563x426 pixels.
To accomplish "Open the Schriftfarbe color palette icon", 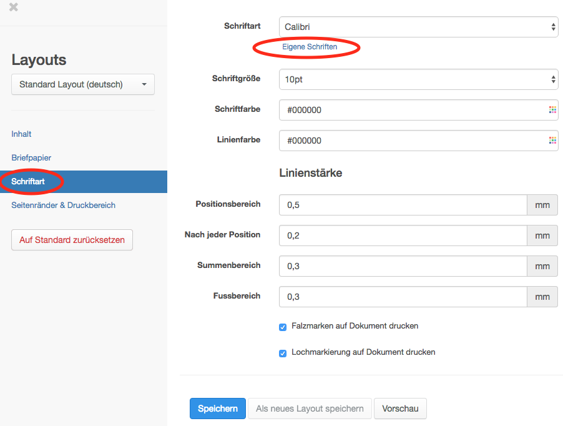I will click(x=552, y=110).
